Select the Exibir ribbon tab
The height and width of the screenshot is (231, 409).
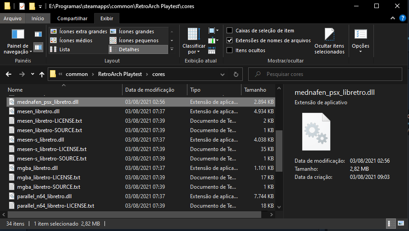[x=107, y=18]
